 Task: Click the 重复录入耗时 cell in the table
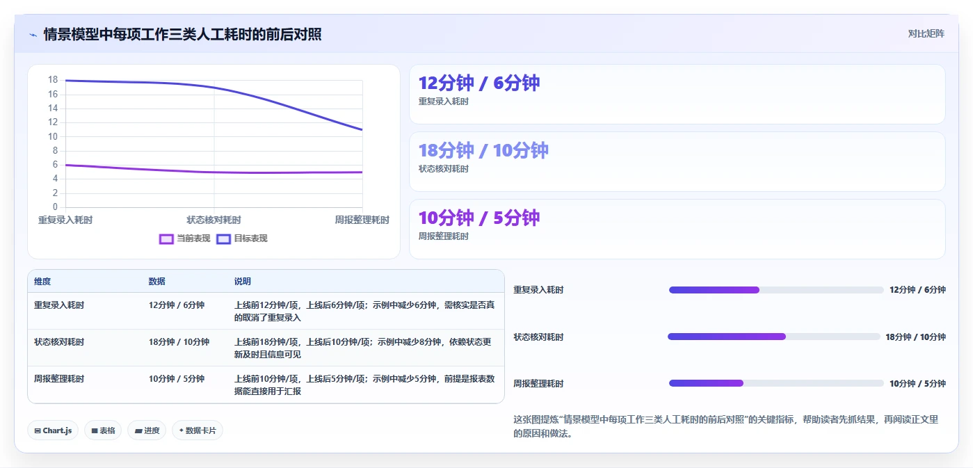(x=59, y=305)
